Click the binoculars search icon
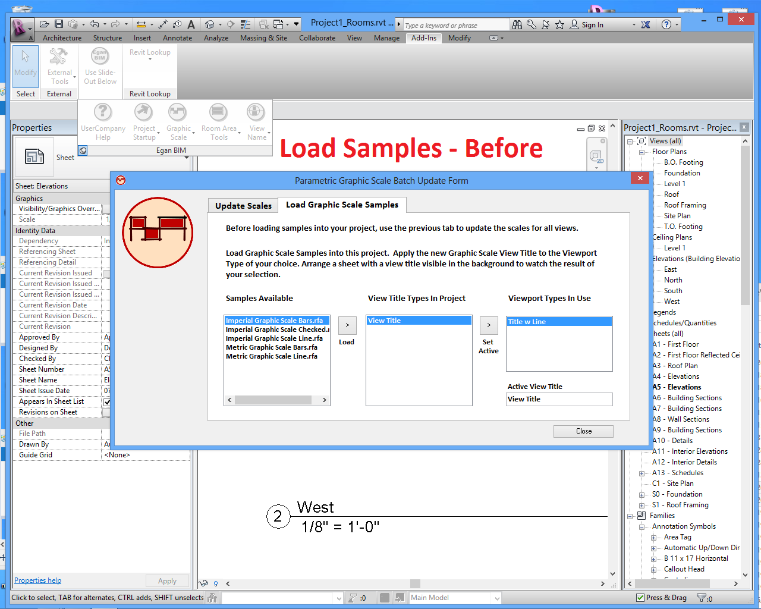 click(517, 24)
